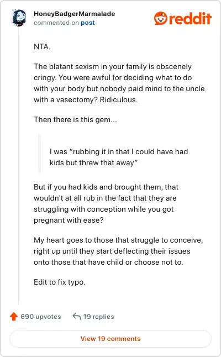Click the reddit wordmark logo text
Screen dimensions: 221x357
[190, 18]
